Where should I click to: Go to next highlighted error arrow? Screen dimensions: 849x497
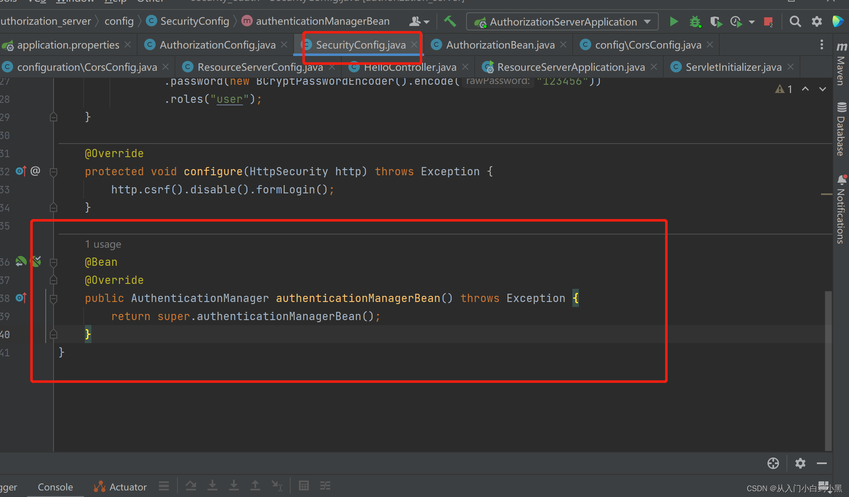tap(823, 89)
